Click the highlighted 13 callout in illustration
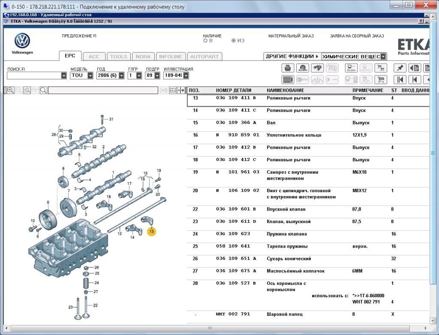Image resolution: width=439 pixels, height=335 pixels. click(x=151, y=232)
